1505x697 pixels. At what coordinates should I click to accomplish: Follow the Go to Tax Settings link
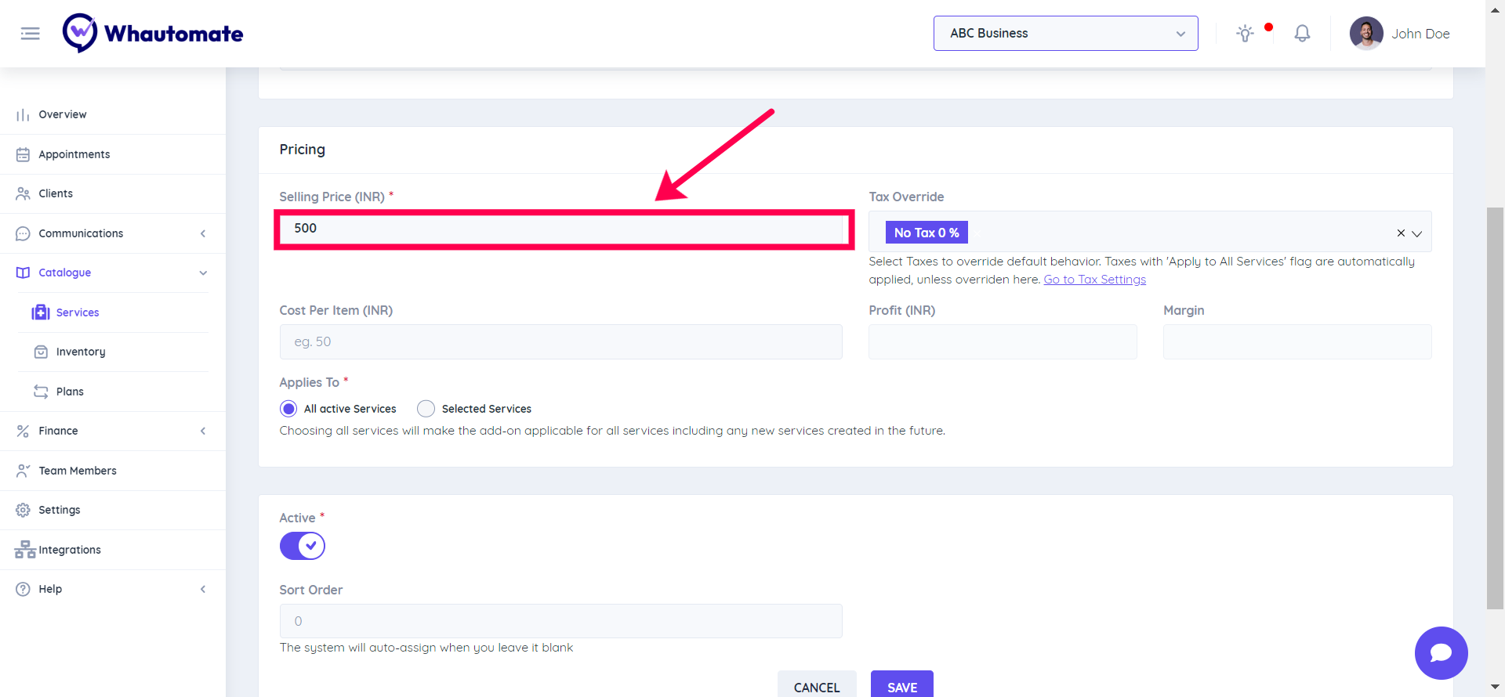pyautogui.click(x=1094, y=280)
